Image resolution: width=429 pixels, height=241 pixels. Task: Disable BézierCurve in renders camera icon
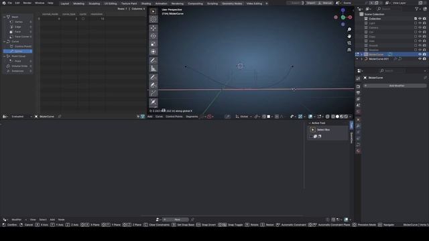pos(424,54)
